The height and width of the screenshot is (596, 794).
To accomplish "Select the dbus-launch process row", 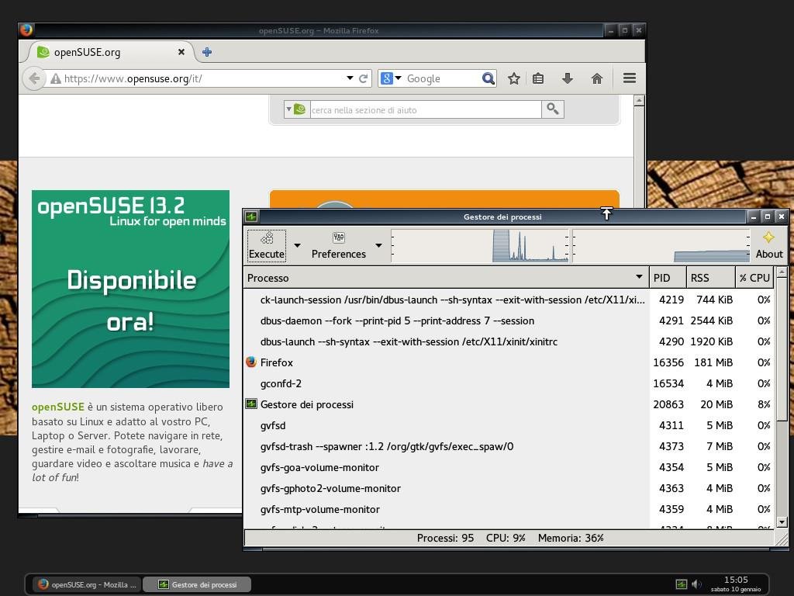I will pos(509,341).
